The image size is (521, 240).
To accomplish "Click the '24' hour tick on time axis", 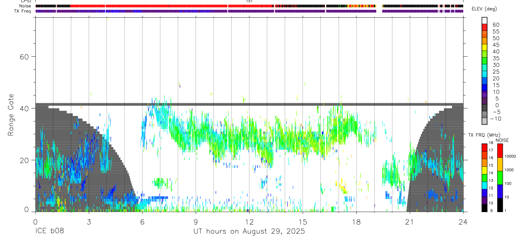I will coord(463,221).
